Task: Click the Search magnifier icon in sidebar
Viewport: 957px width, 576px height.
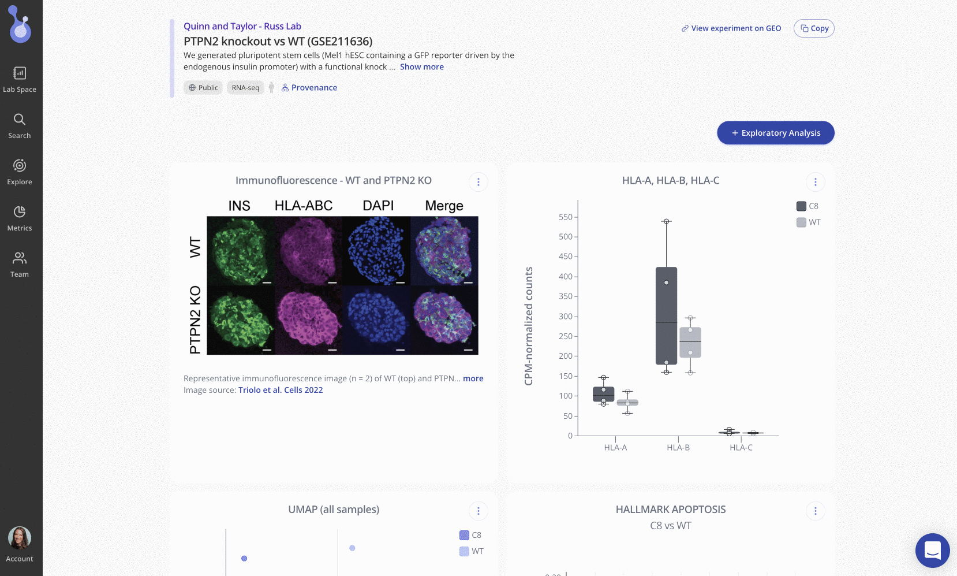Action: pyautogui.click(x=20, y=120)
